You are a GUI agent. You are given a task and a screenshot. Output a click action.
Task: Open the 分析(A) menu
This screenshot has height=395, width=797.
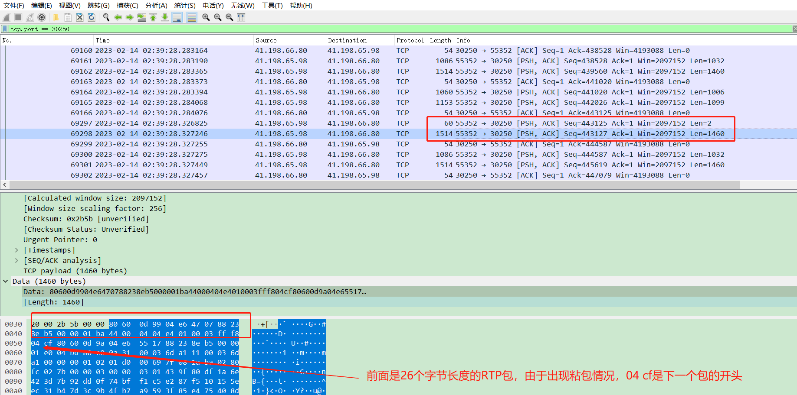(156, 6)
